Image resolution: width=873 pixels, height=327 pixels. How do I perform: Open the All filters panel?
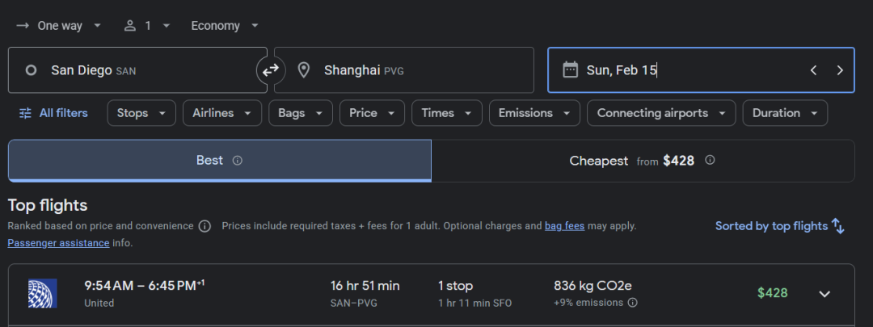coord(53,113)
